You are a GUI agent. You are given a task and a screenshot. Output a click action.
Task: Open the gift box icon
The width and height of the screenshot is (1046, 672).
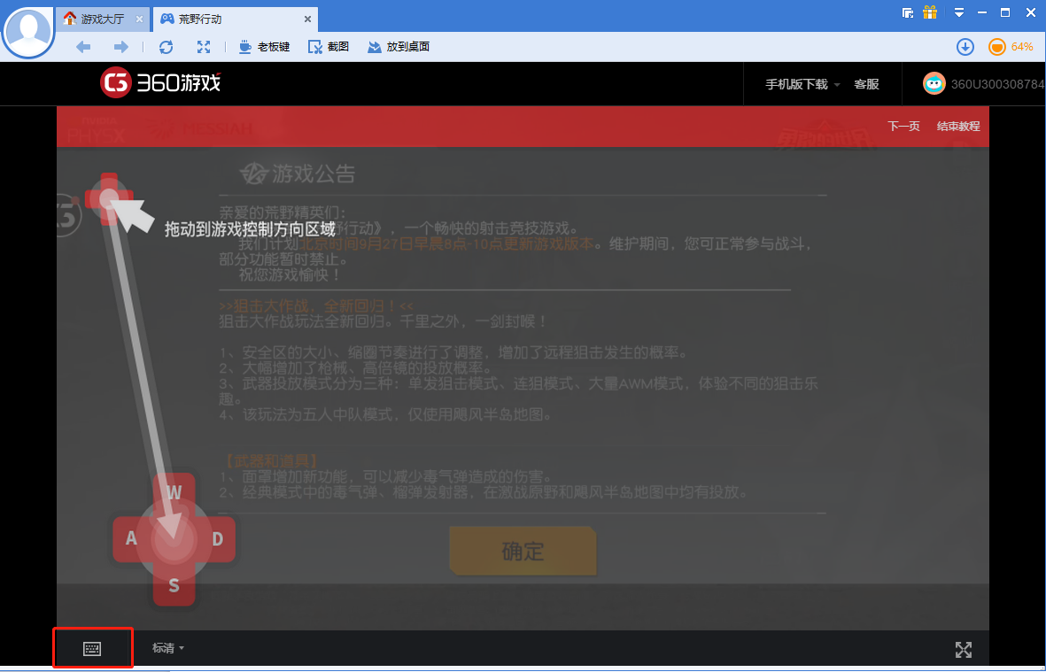click(x=930, y=12)
